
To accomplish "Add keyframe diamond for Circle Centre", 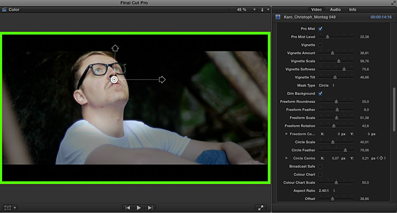I will coord(381,158).
